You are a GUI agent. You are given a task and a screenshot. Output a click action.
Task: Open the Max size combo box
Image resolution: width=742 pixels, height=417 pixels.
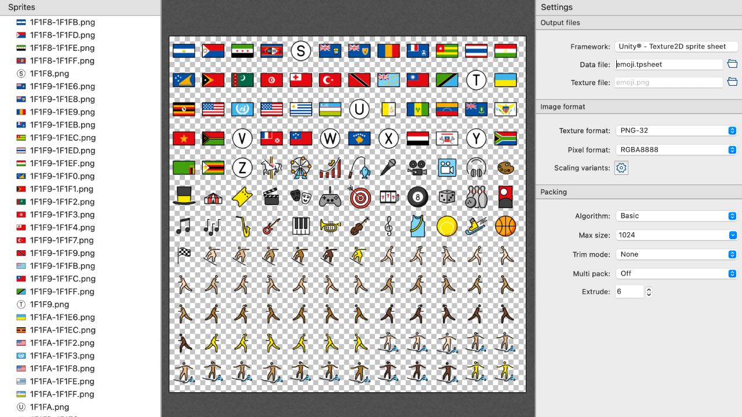point(676,235)
